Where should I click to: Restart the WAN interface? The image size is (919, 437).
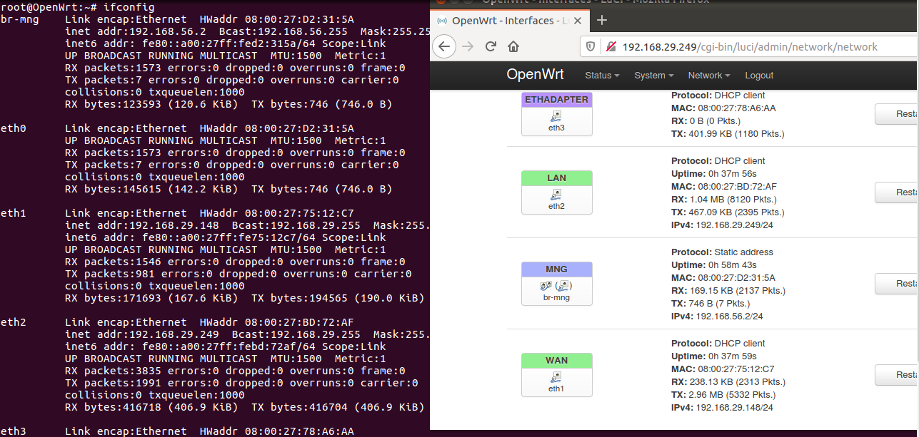897,374
